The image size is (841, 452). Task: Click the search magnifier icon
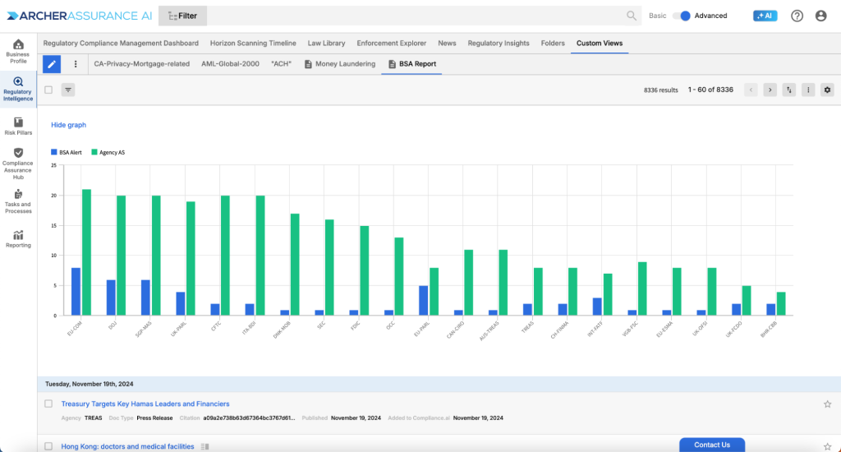pyautogui.click(x=632, y=16)
